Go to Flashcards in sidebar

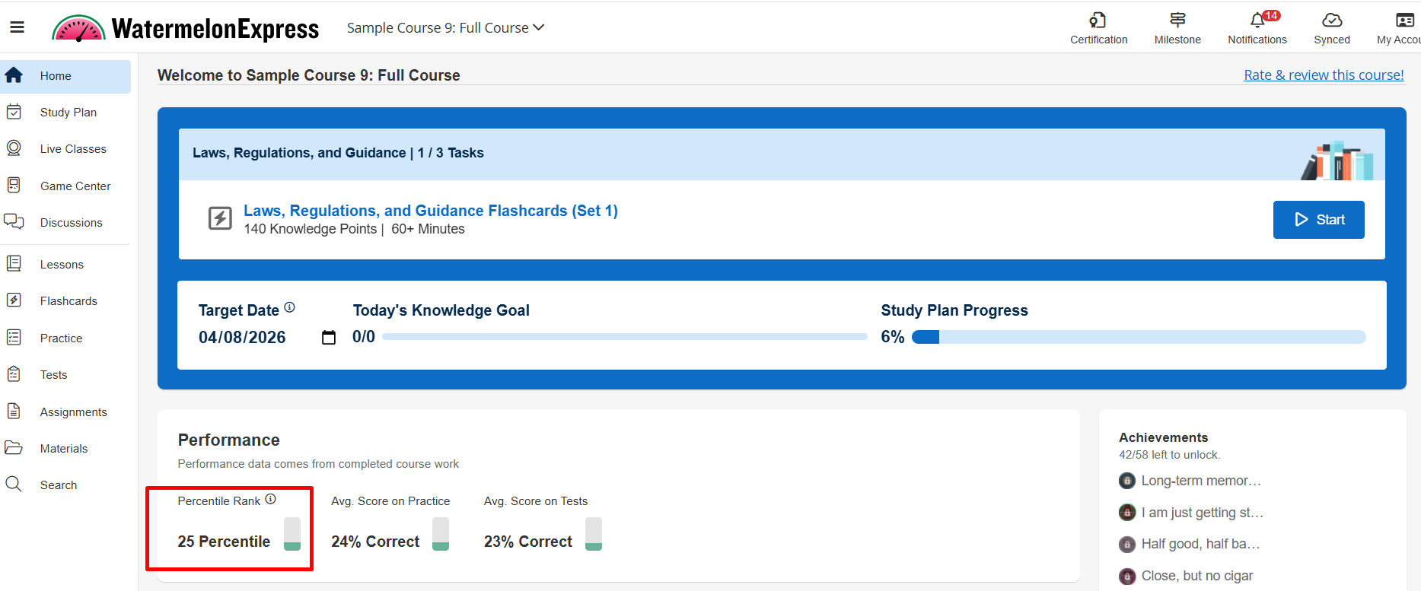[69, 301]
